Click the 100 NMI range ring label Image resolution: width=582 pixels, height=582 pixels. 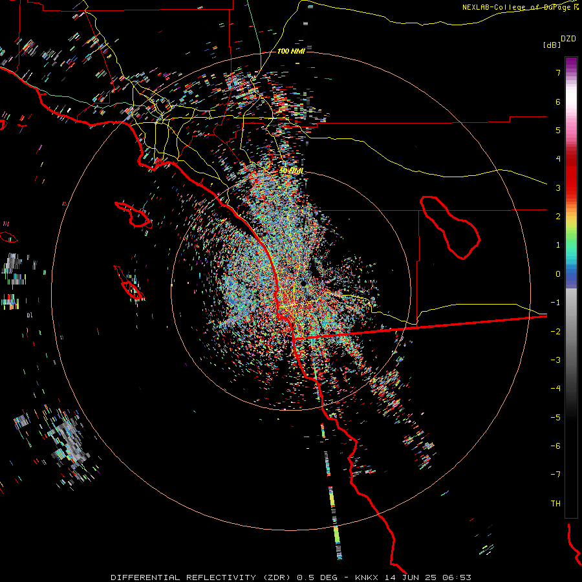pyautogui.click(x=291, y=51)
